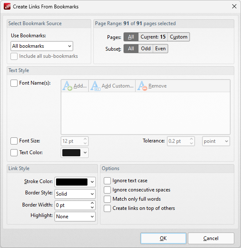This screenshot has width=241, height=248.
Task: Click the Remove font icon
Action: (x=142, y=86)
